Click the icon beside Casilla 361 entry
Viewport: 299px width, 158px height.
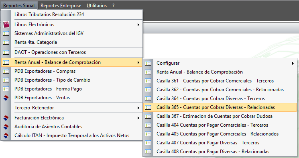coord(148,81)
